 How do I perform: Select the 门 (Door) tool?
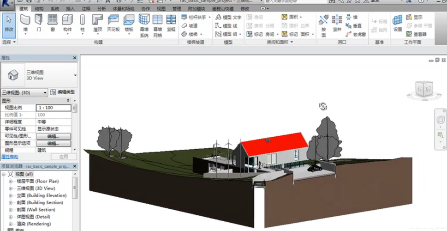coord(39,22)
